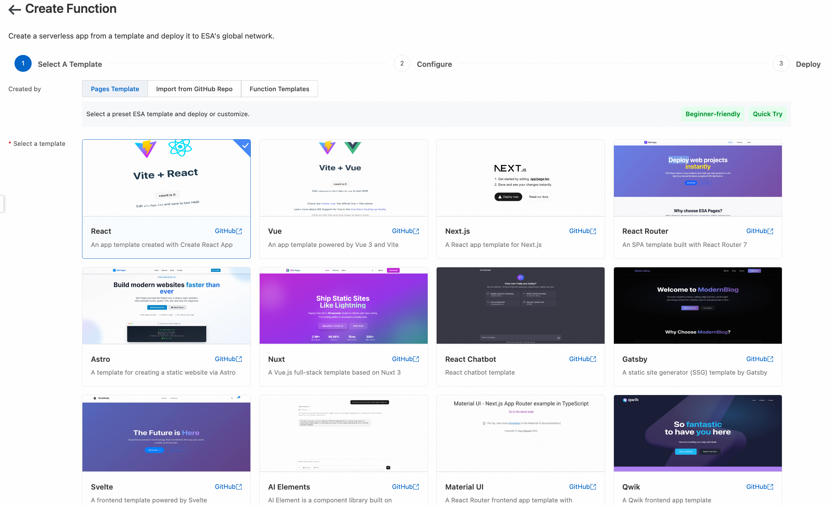Click the Next.js template title
This screenshot has width=833, height=505.
pyautogui.click(x=457, y=231)
